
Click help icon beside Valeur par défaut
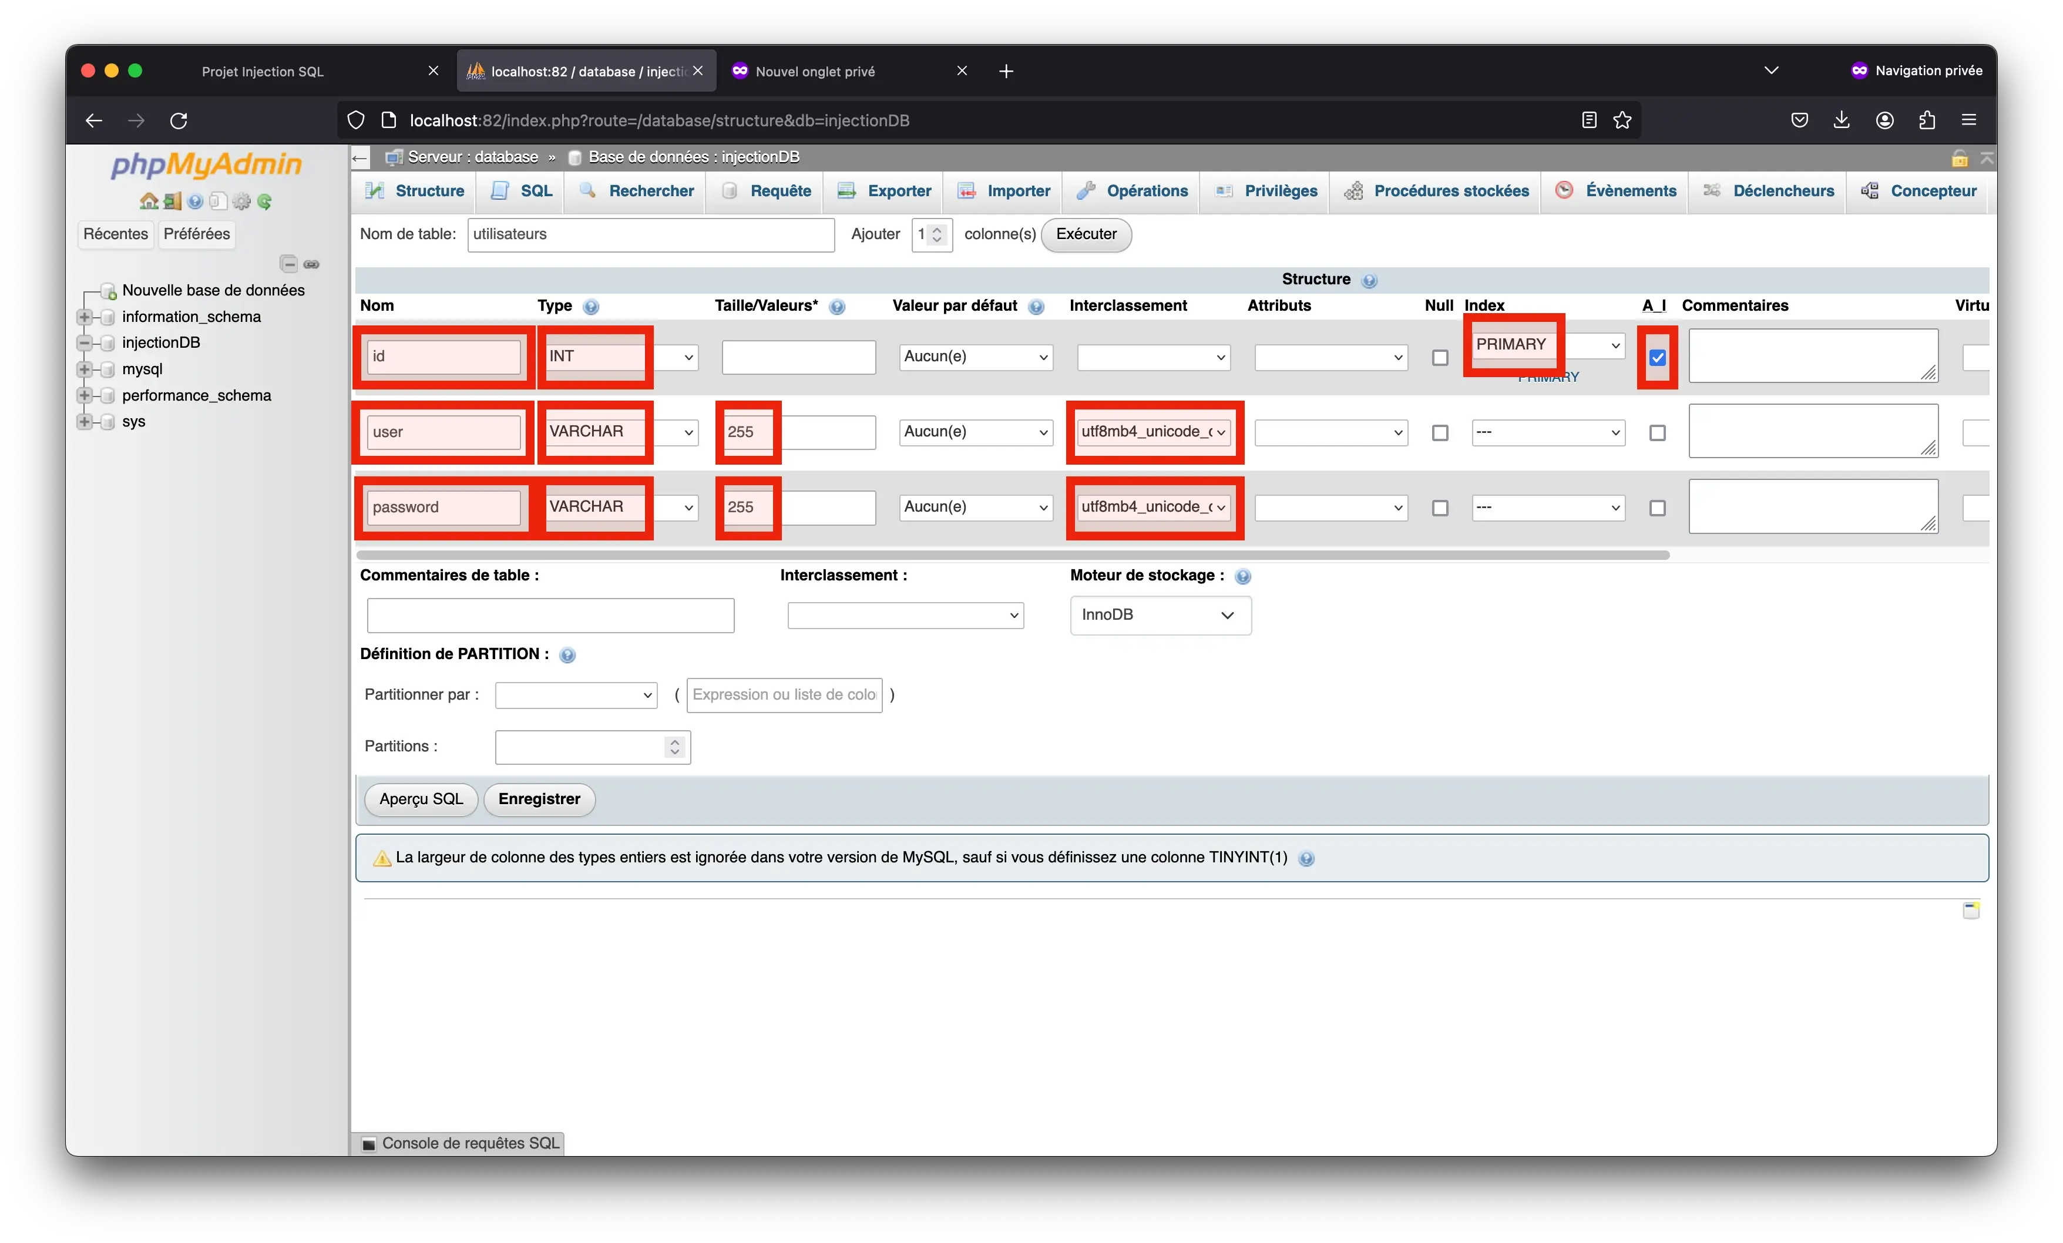[x=1037, y=307]
